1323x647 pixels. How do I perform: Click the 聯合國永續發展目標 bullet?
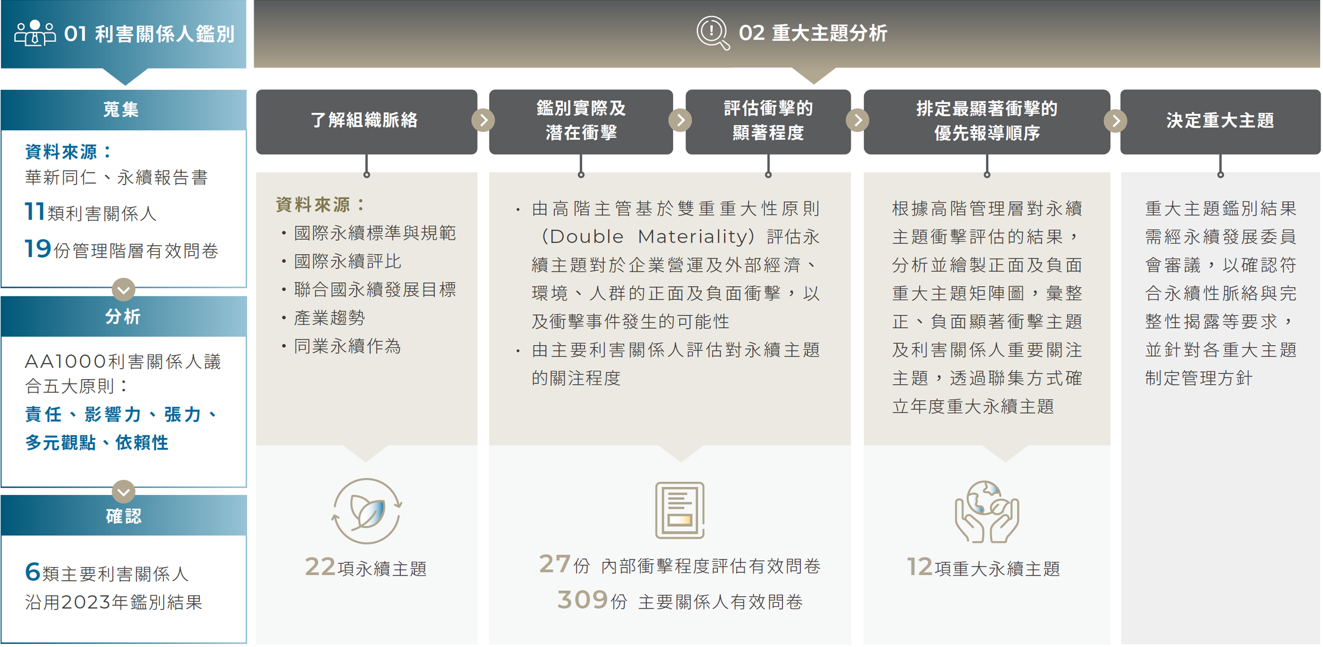(x=368, y=290)
